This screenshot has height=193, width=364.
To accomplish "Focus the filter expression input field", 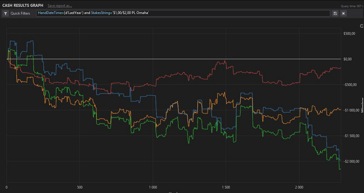I will (x=183, y=13).
